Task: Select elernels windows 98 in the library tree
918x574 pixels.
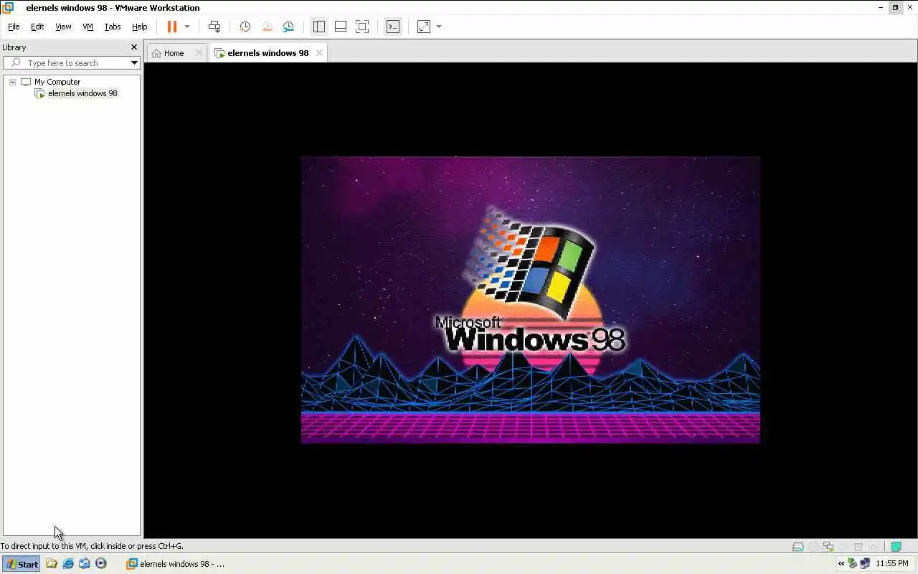Action: pos(82,93)
